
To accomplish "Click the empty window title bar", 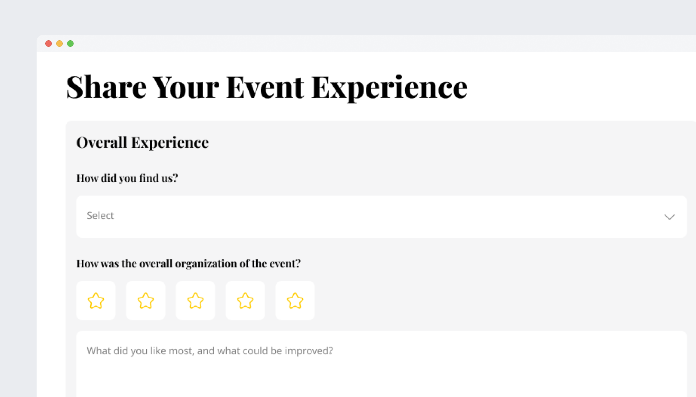I will (362, 44).
